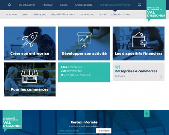169x135 pixels.
Task: Click Inscrivez-vous à la newsletter text
Action: pos(84,126)
